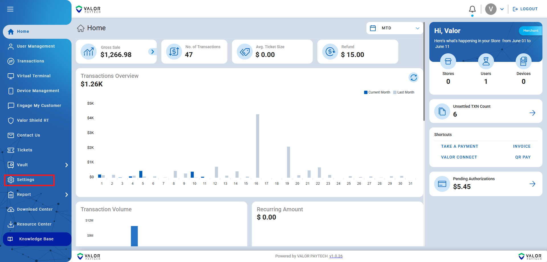Click the V user avatar
The height and width of the screenshot is (262, 547).
491,9
